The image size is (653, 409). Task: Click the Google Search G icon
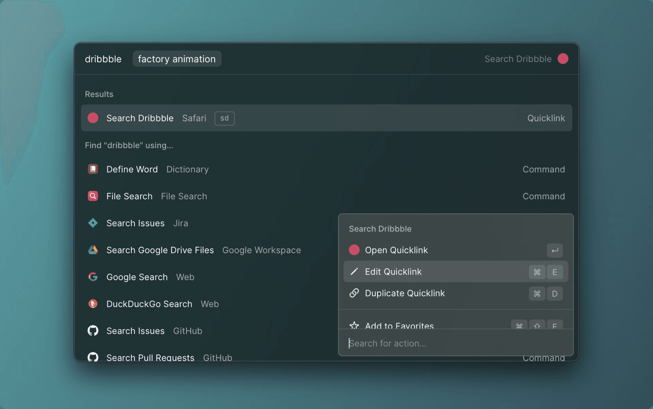point(93,277)
